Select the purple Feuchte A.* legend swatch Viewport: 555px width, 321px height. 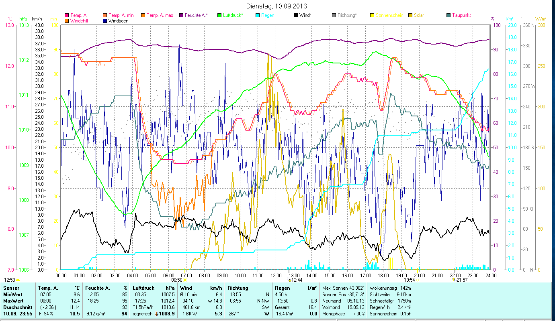coord(181,15)
